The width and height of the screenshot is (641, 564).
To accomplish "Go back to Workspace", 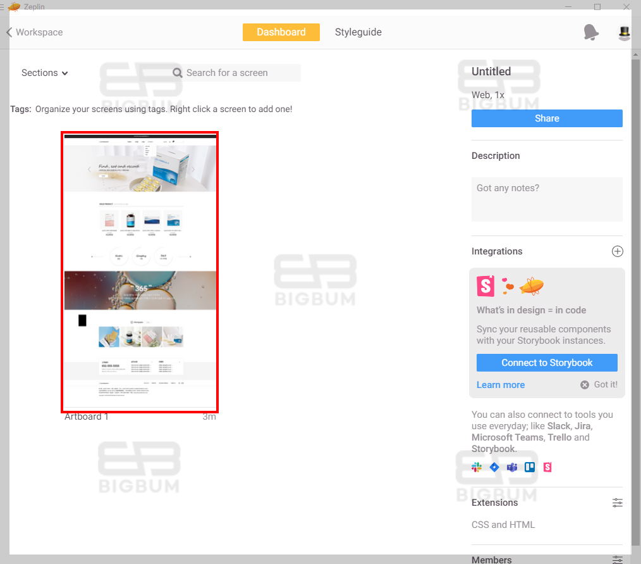I will pos(35,32).
